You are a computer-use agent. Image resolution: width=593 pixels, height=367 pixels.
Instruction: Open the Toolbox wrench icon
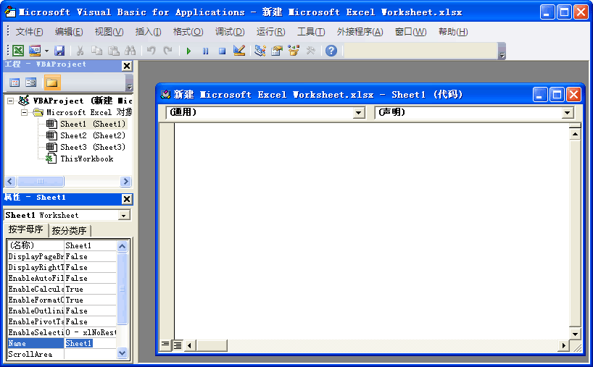point(310,51)
